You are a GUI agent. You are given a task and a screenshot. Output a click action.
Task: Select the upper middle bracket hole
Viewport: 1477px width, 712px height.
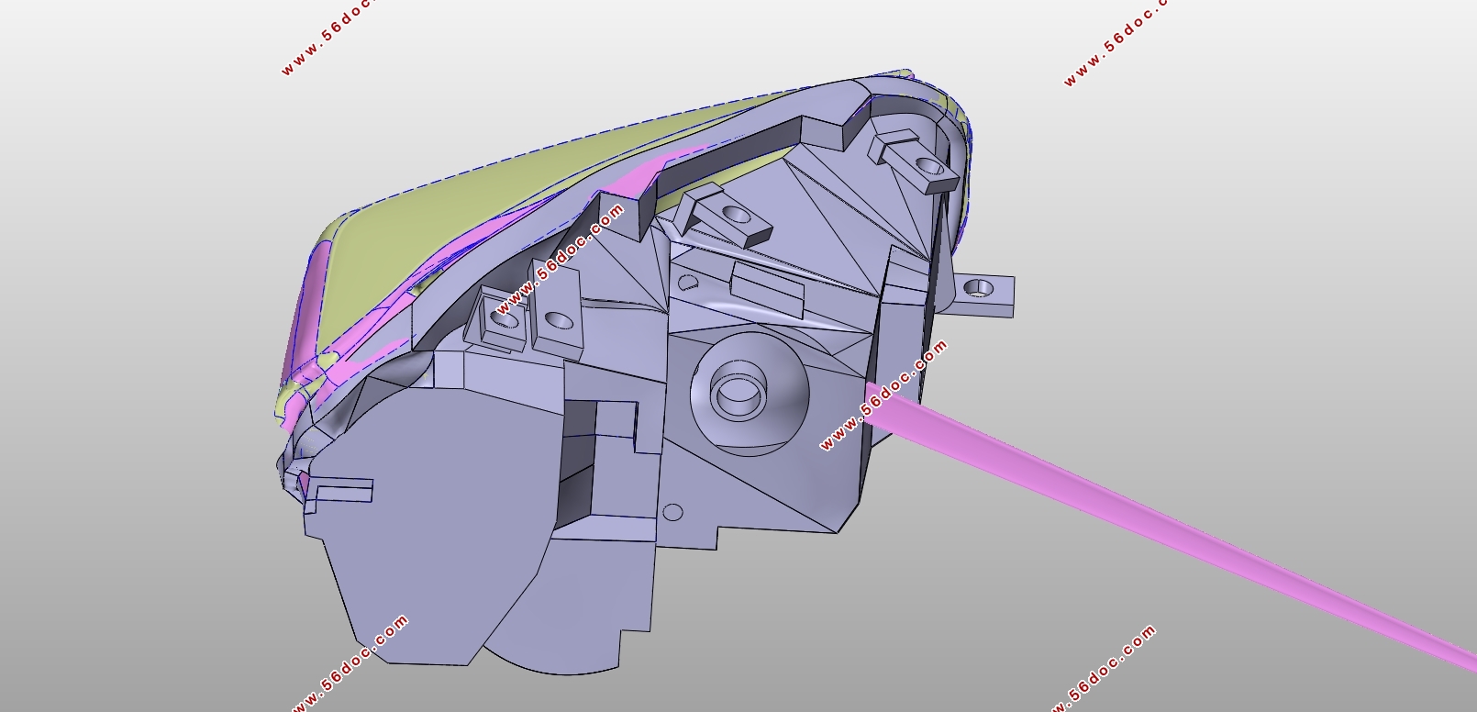click(737, 215)
